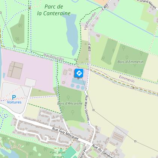Click the Emmerin boundary label
158x158 pixels.
tap(127, 79)
